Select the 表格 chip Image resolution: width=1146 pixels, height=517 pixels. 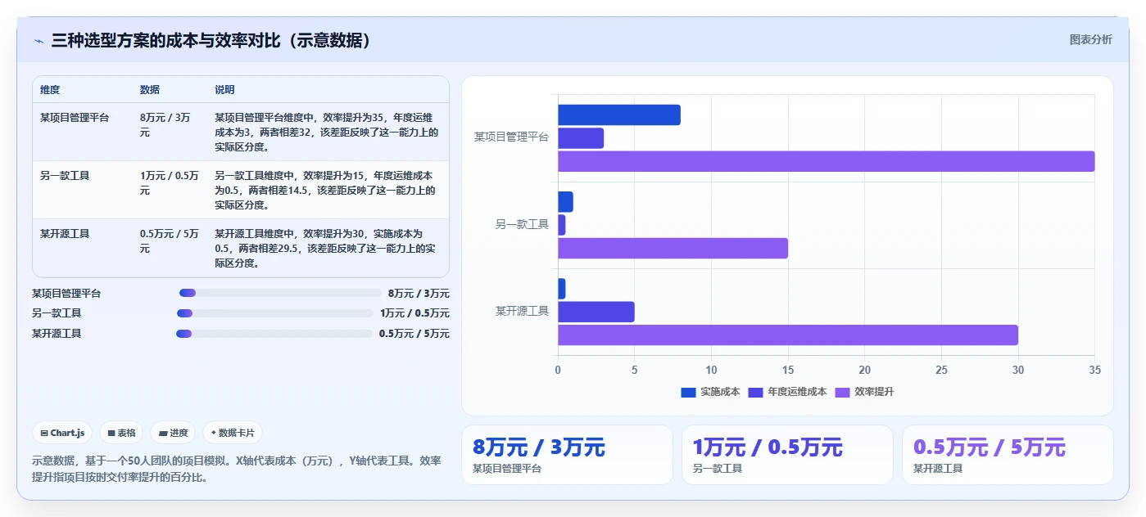pyautogui.click(x=121, y=433)
